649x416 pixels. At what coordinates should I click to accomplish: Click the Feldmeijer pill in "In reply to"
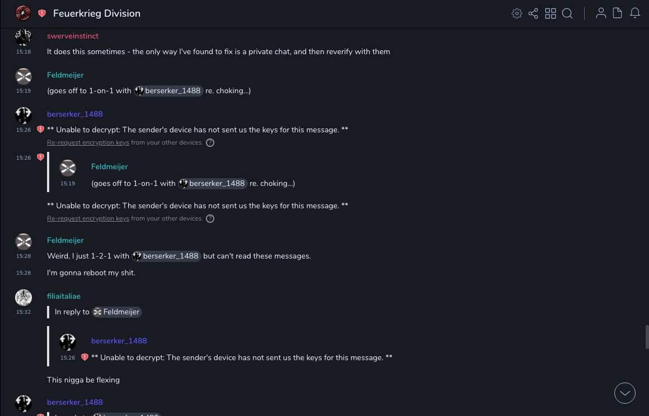117,312
